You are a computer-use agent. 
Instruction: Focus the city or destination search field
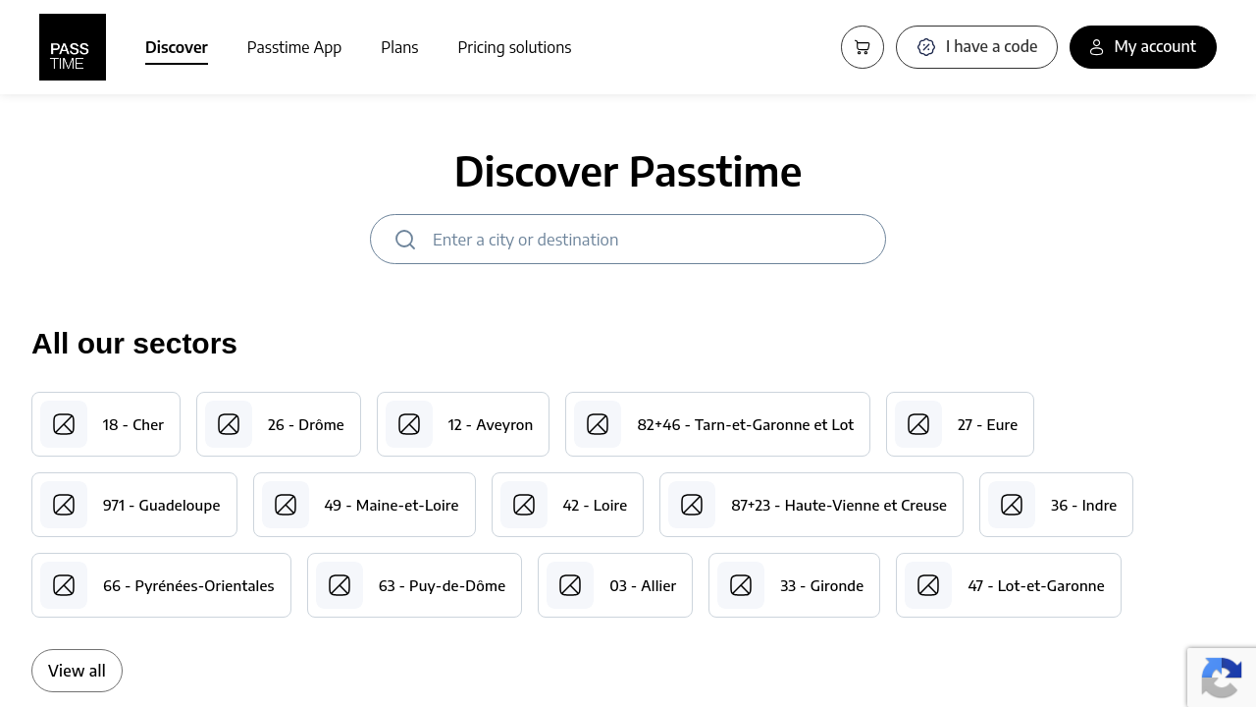click(x=628, y=240)
